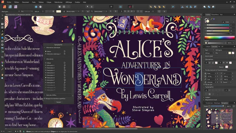Click the view pan hand tool icon

coord(2,75)
